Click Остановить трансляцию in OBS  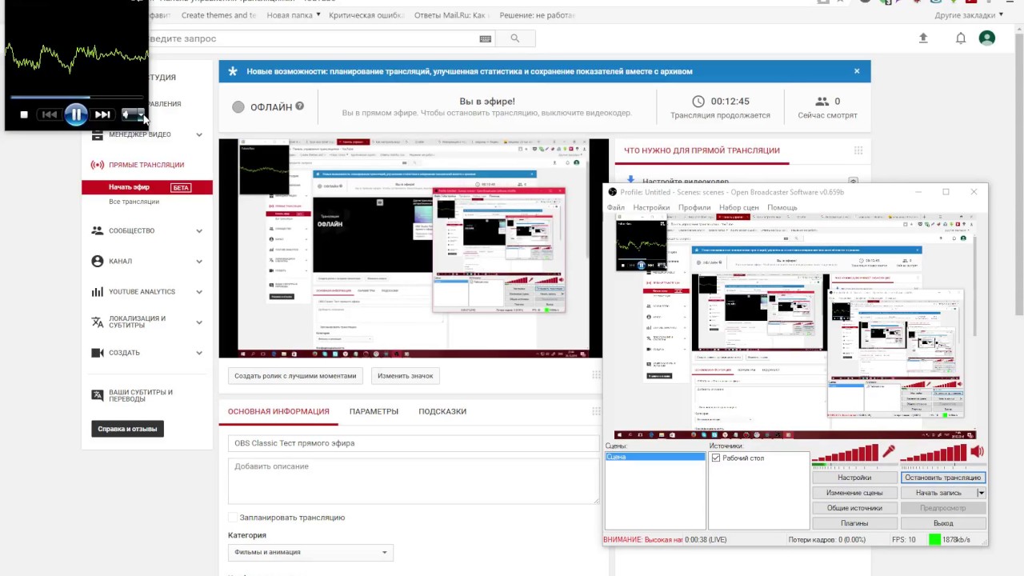tap(943, 478)
